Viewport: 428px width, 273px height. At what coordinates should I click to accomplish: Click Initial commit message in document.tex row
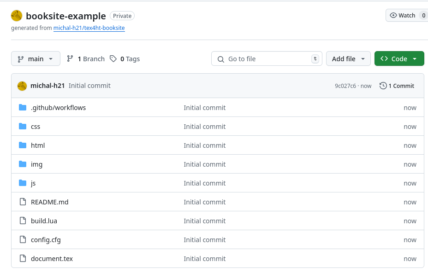pyautogui.click(x=204, y=259)
